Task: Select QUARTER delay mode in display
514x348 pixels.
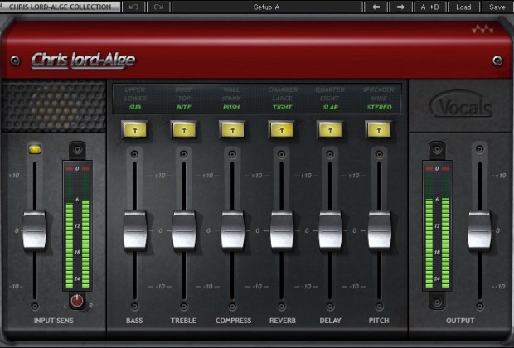Action: tap(330, 89)
